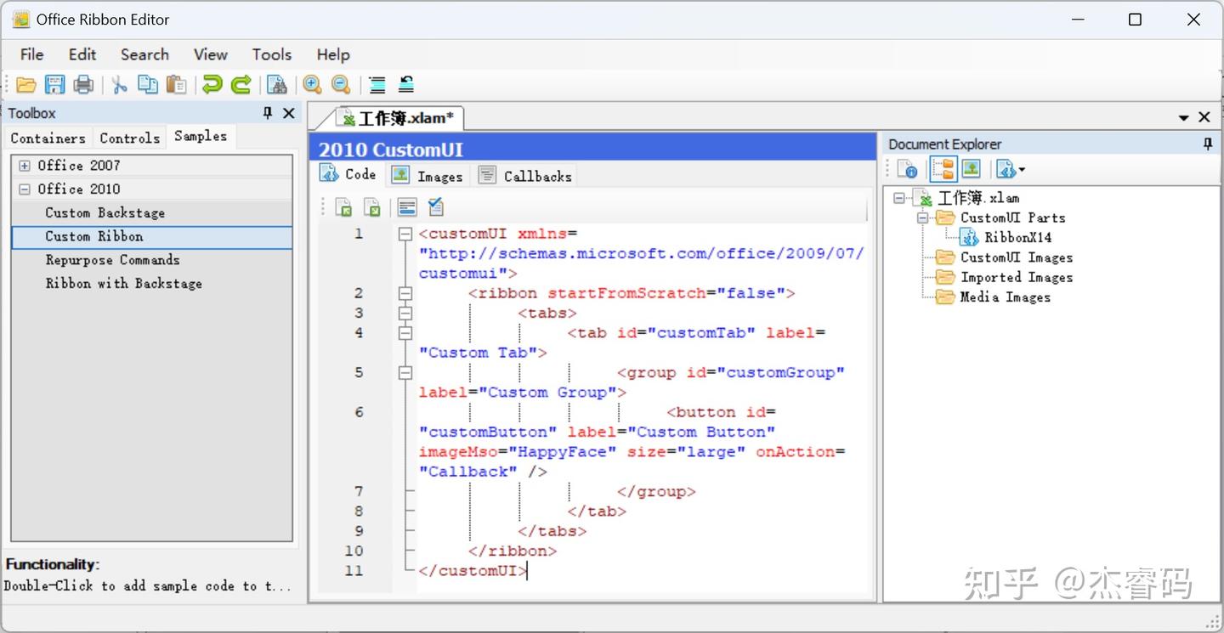Open the Tools menu
The width and height of the screenshot is (1224, 633).
pyautogui.click(x=271, y=54)
